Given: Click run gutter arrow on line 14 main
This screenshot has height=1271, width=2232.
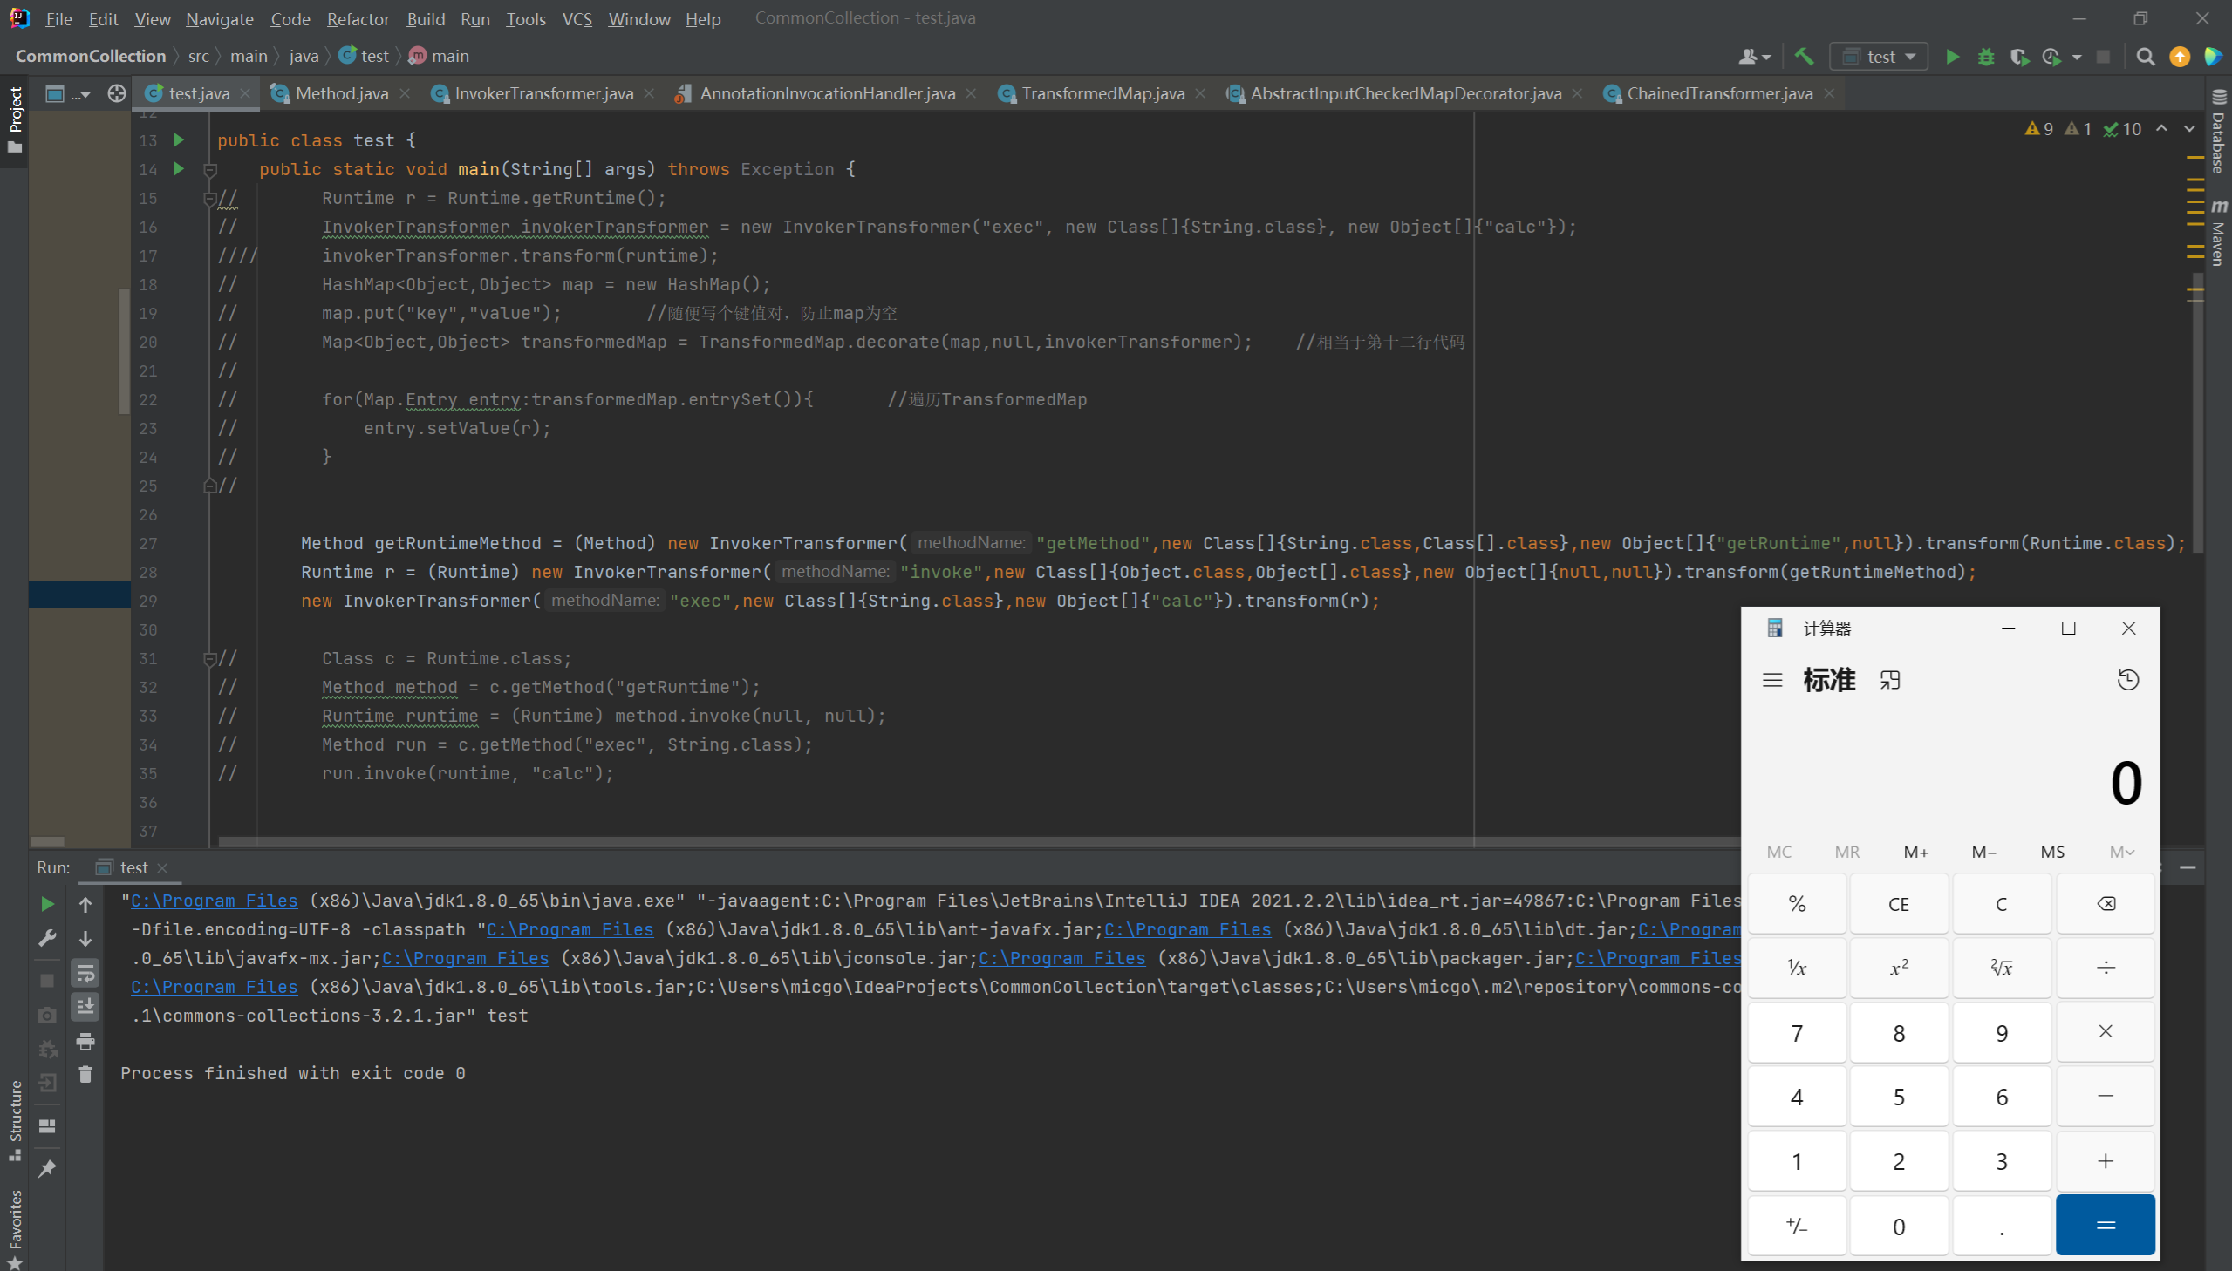Looking at the screenshot, I should click(x=179, y=168).
